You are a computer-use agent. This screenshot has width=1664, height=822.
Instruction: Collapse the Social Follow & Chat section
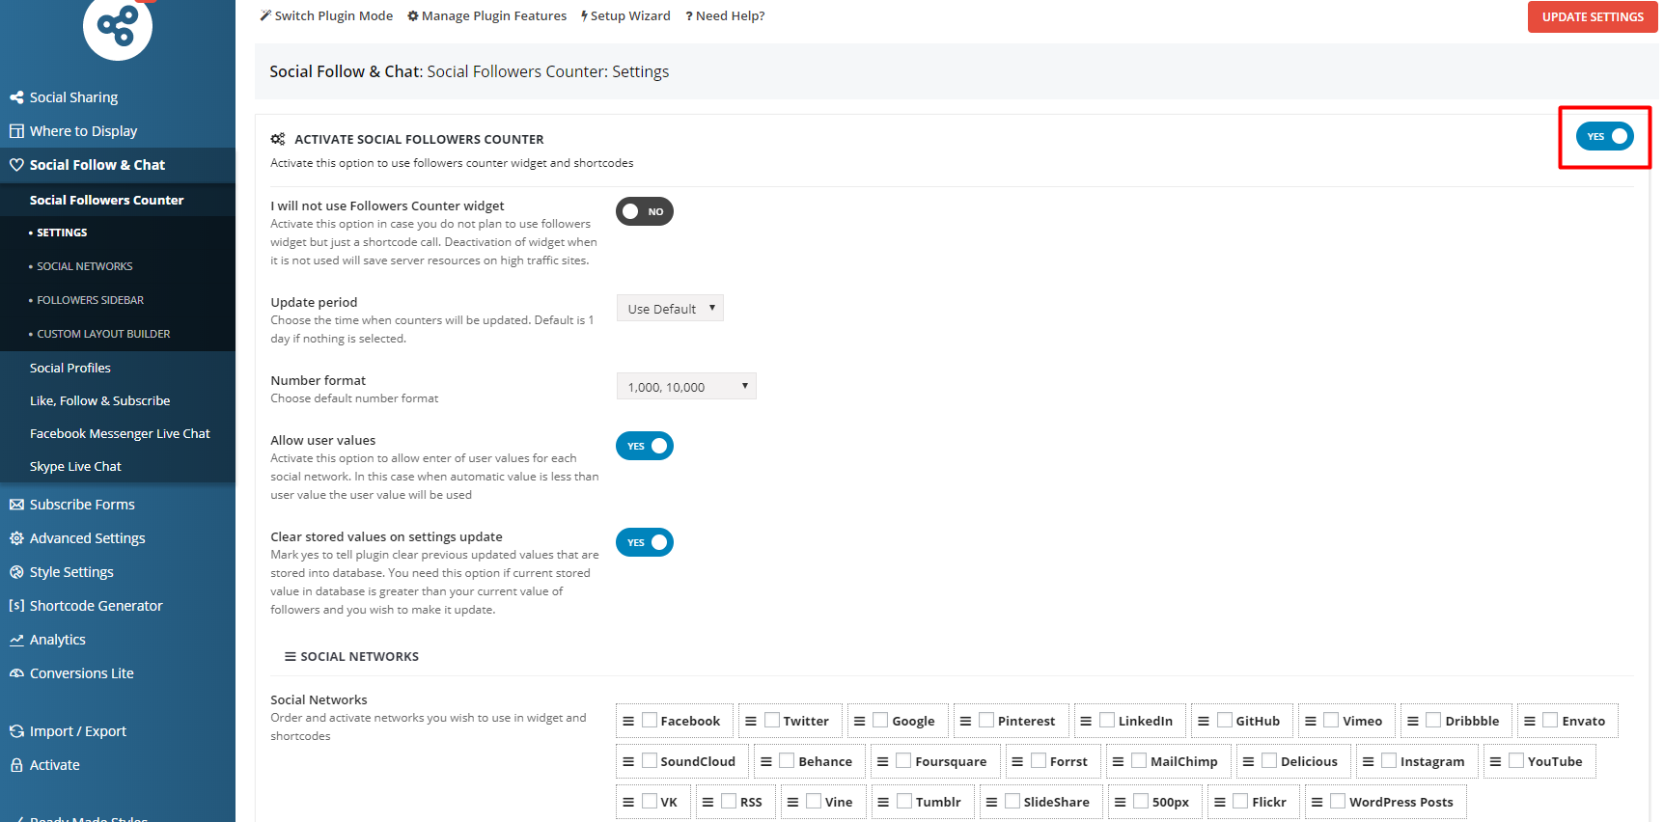97,165
